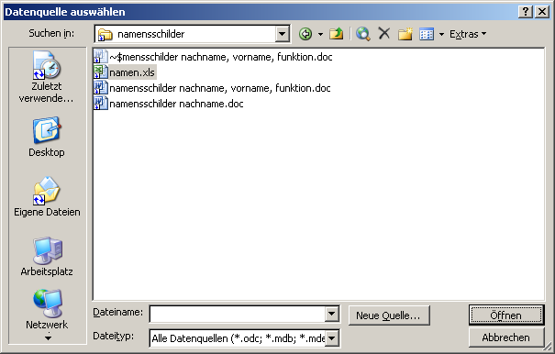The height and width of the screenshot is (354, 555).
Task: Click the Excel icon of namen.xls
Action: click(x=101, y=72)
